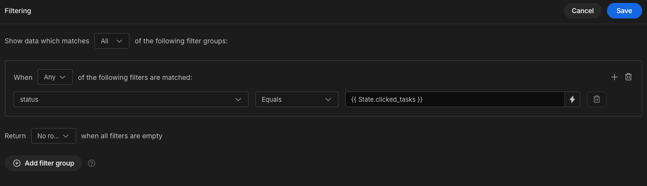
Task: Click the circled plus icon in Add filter group
Action: point(17,163)
